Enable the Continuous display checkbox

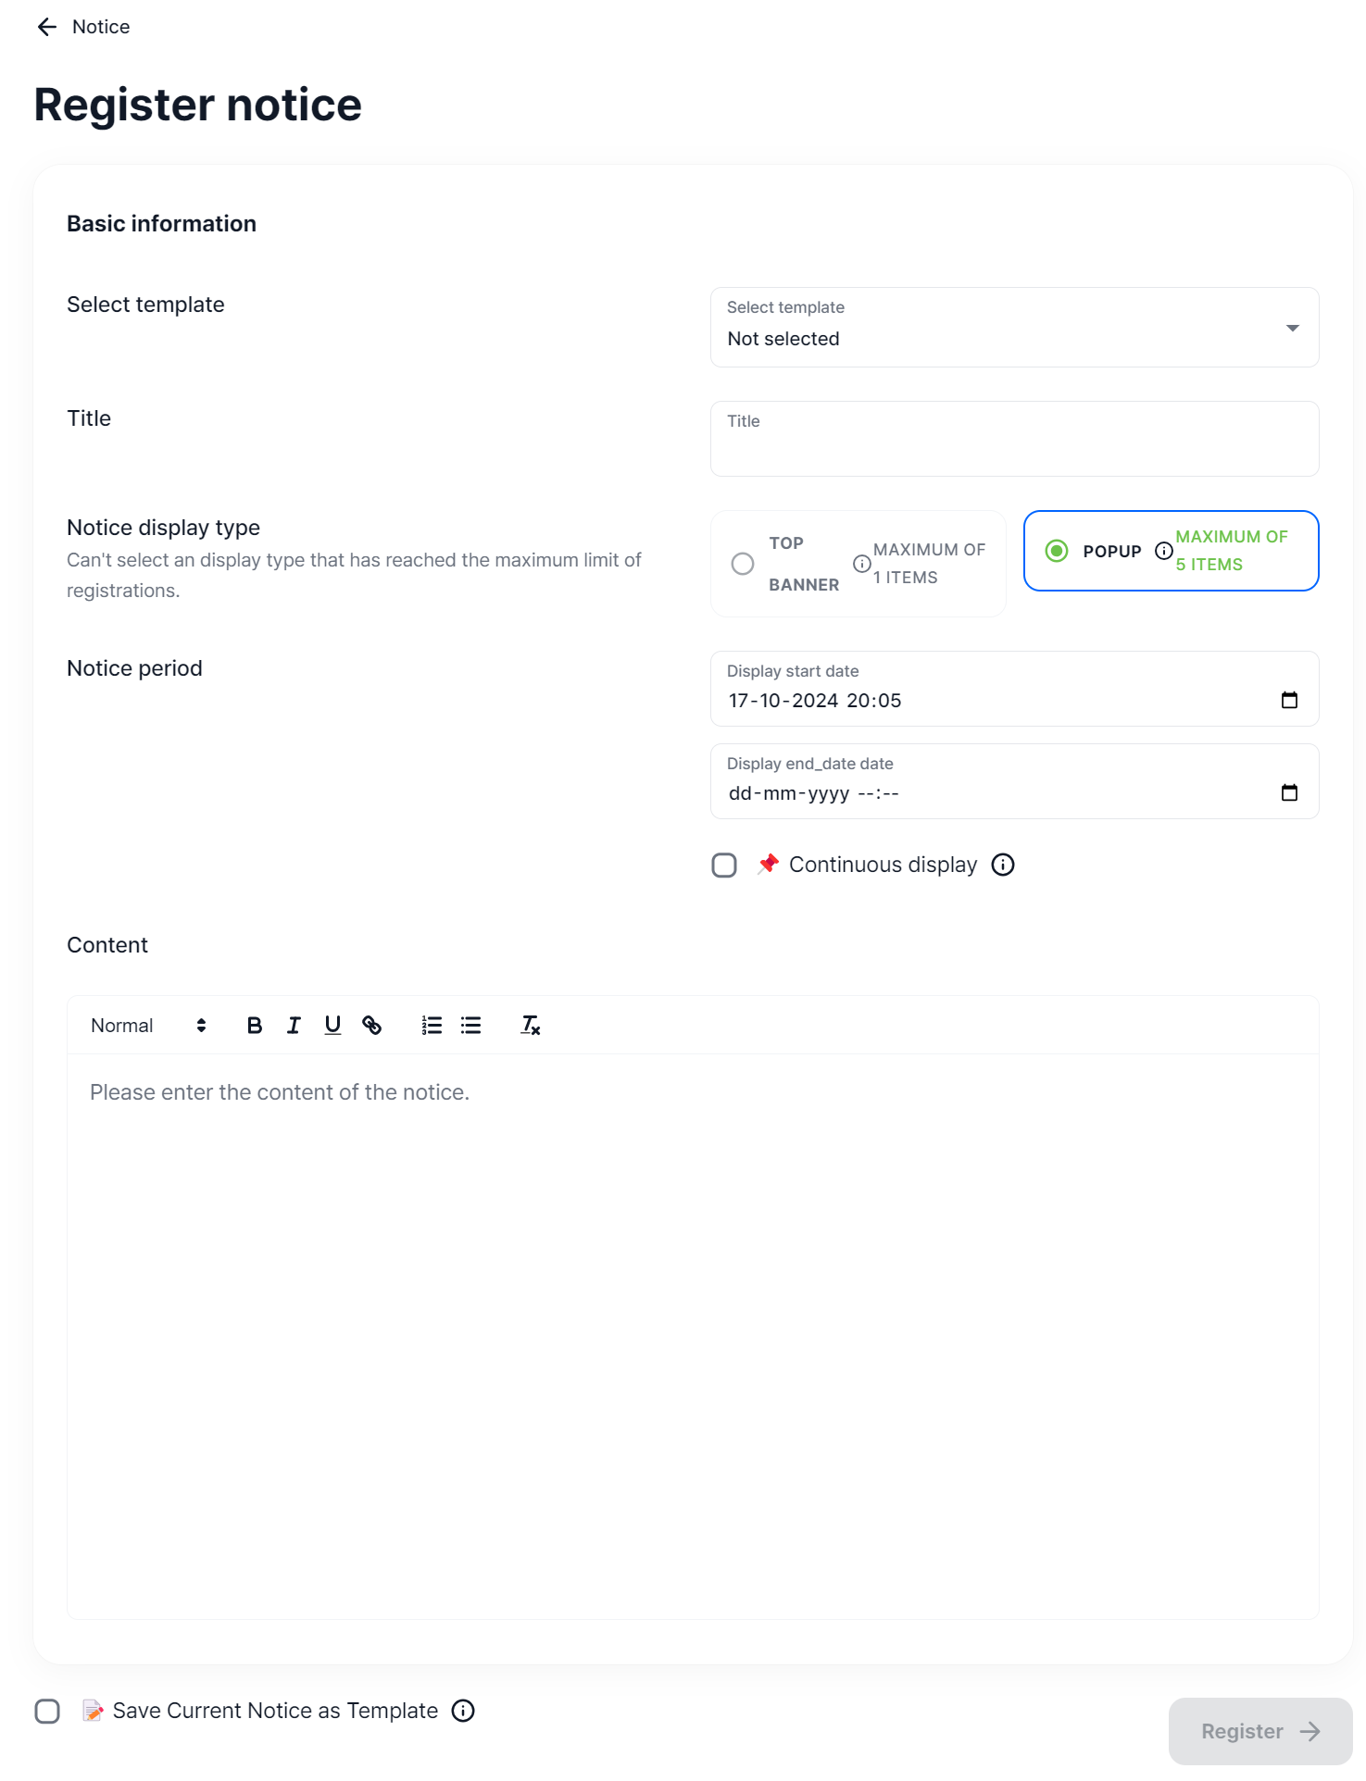click(724, 866)
